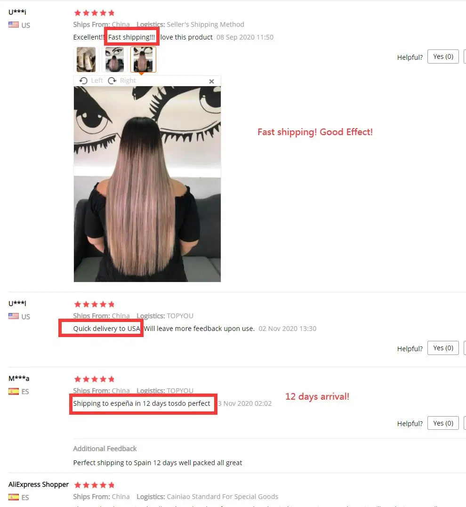Click the rotate Left icon above photo
This screenshot has width=466, height=507.
(83, 80)
